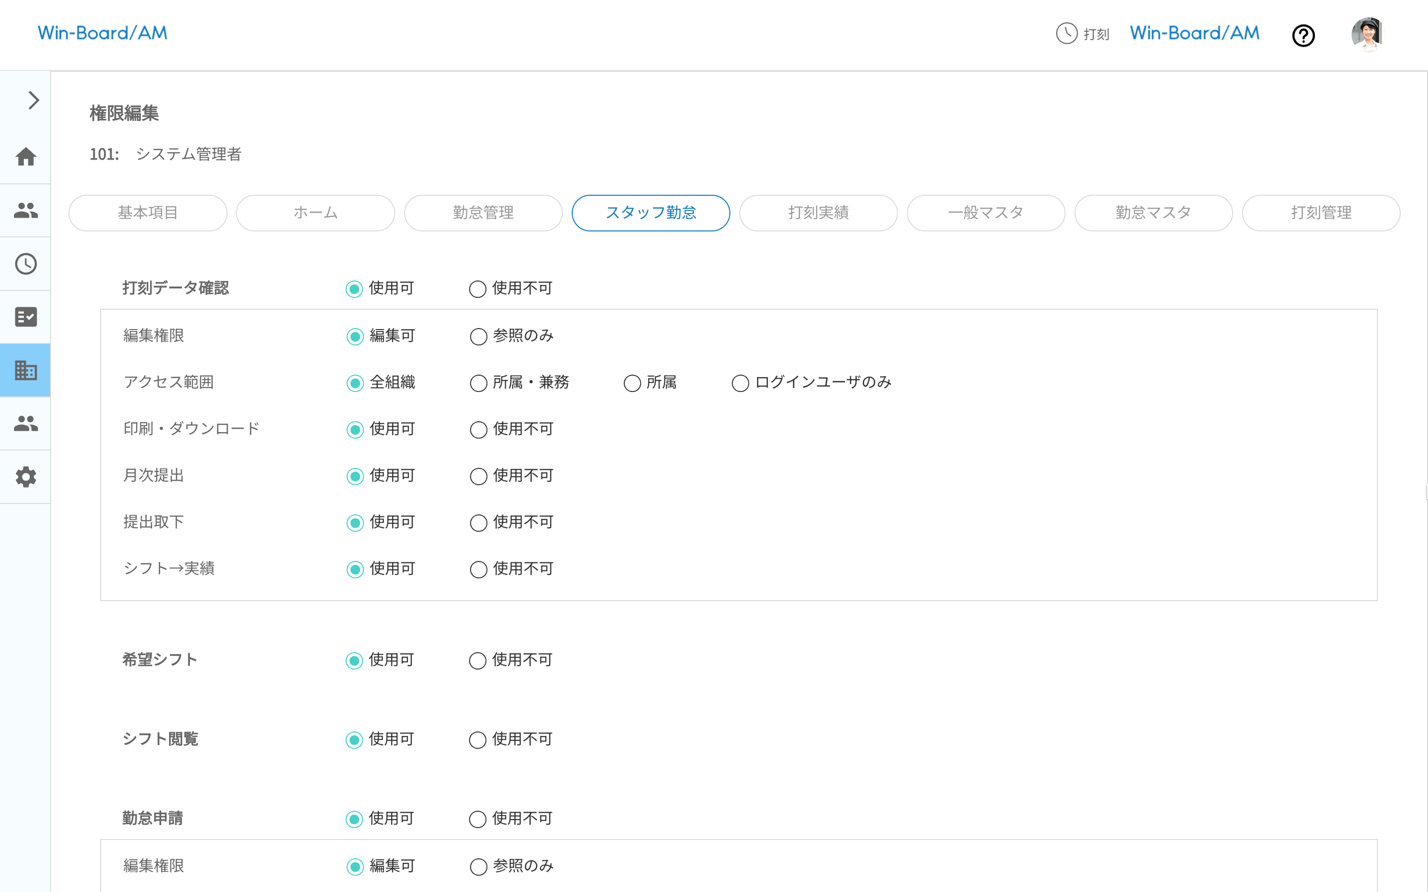1428x892 pixels.
Task: Set 希望シフト to 使用不可
Action: [x=477, y=661]
